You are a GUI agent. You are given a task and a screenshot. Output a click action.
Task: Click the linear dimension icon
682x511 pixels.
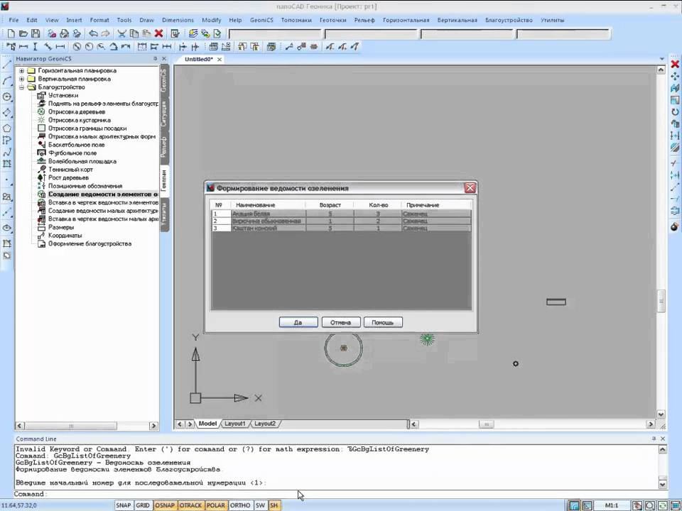23,47
